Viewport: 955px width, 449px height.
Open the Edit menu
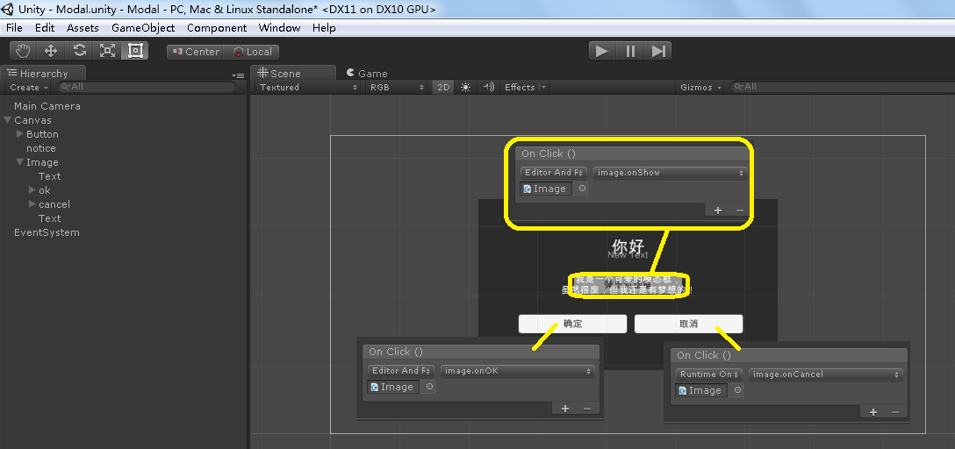(x=45, y=27)
